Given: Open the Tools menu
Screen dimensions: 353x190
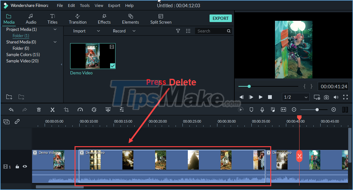Looking at the screenshot, I should [x=84, y=5].
